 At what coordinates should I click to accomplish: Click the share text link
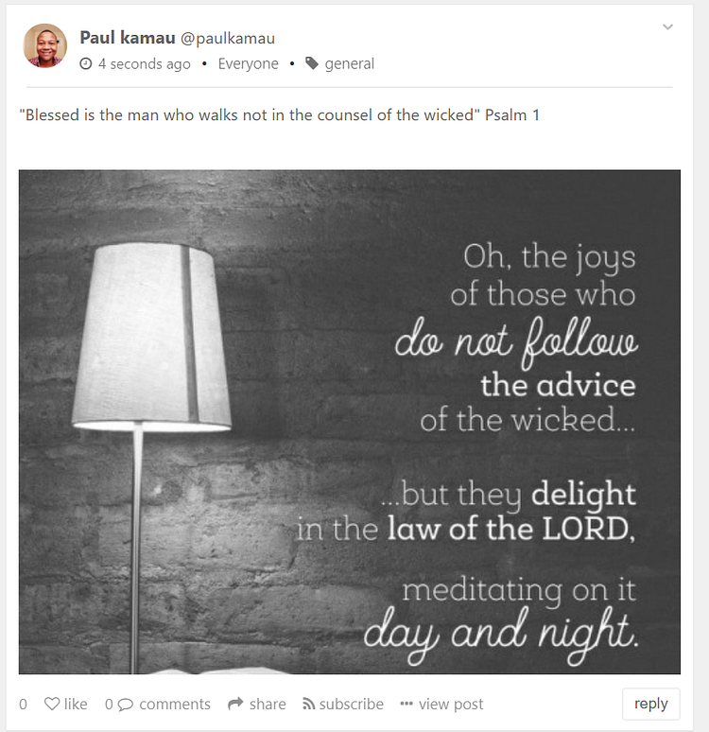268,704
